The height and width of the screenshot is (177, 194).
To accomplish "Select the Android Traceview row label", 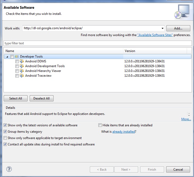I will pos(38,76).
